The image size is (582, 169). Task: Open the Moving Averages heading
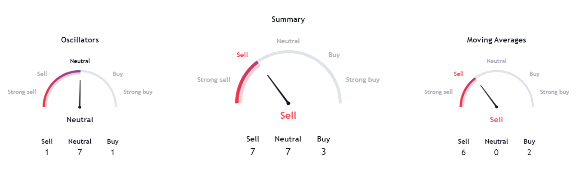(x=496, y=40)
